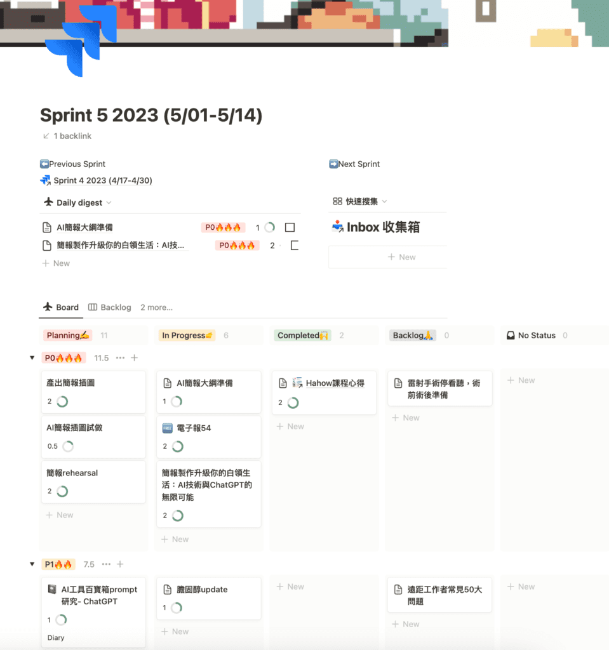Check the AI簡報大綱準備 checkbox in Daily digest
This screenshot has width=609, height=650.
click(290, 227)
